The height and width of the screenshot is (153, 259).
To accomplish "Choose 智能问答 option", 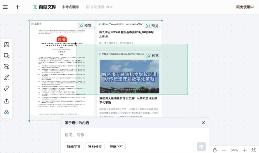I will click(74, 147).
